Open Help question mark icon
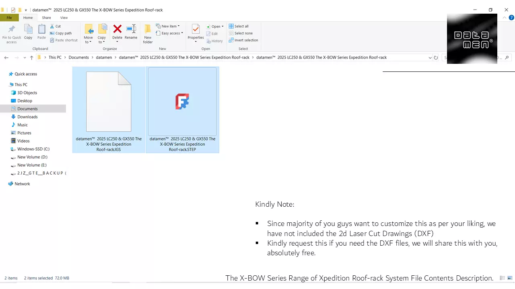Image resolution: width=515 pixels, height=289 pixels. click(x=511, y=18)
